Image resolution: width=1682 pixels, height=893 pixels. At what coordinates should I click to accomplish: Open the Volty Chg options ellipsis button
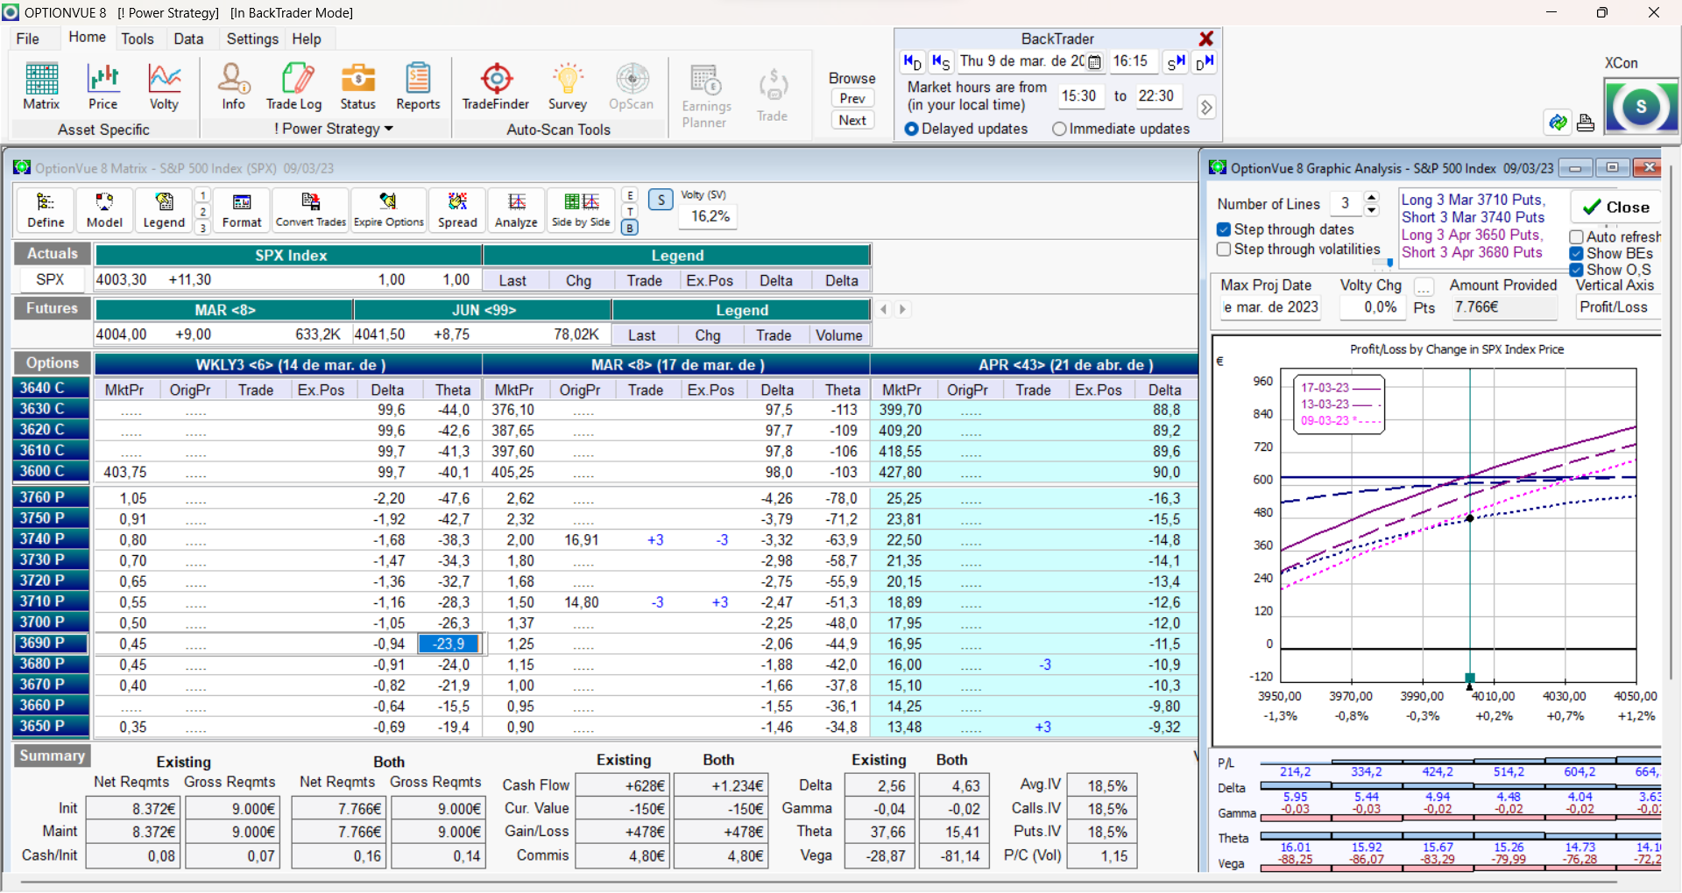pyautogui.click(x=1424, y=286)
